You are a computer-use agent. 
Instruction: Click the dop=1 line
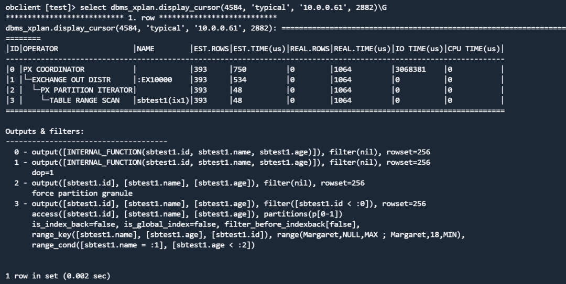pyautogui.click(x=42, y=173)
